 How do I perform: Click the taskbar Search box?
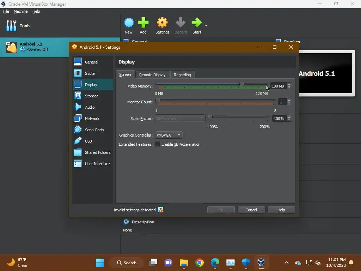click(x=127, y=263)
